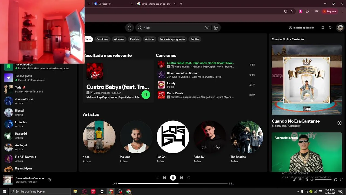
Task: Open the user profile avatar menu
Action: (340, 28)
